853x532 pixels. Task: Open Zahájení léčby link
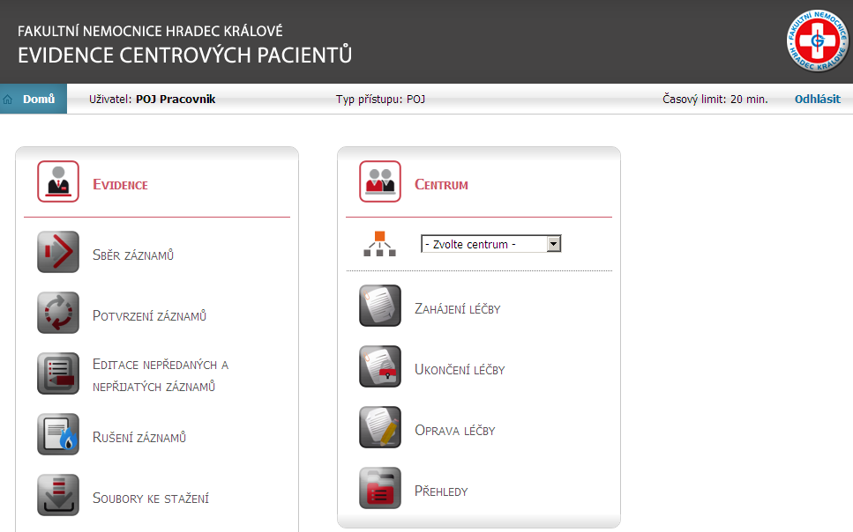[x=458, y=309]
